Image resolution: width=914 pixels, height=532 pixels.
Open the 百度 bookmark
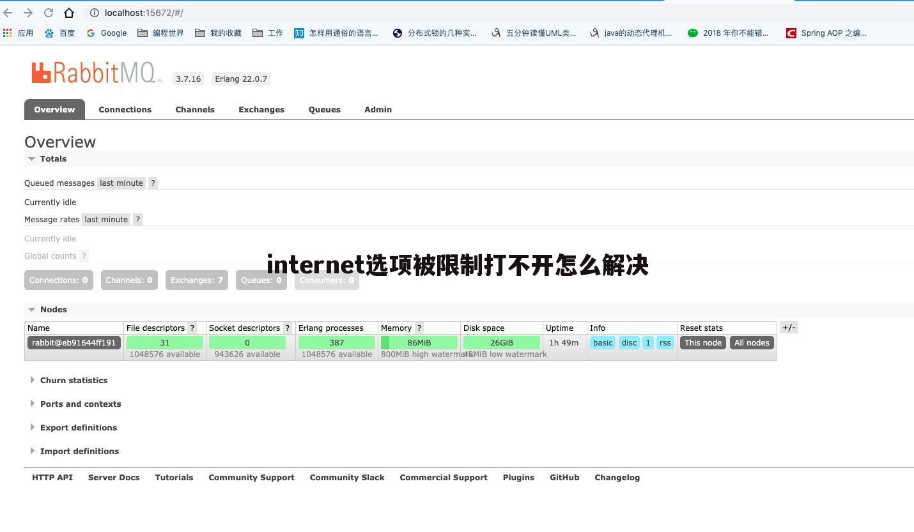[59, 33]
